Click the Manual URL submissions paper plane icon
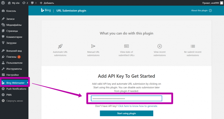This screenshot has width=224, height=119. click(x=93, y=46)
